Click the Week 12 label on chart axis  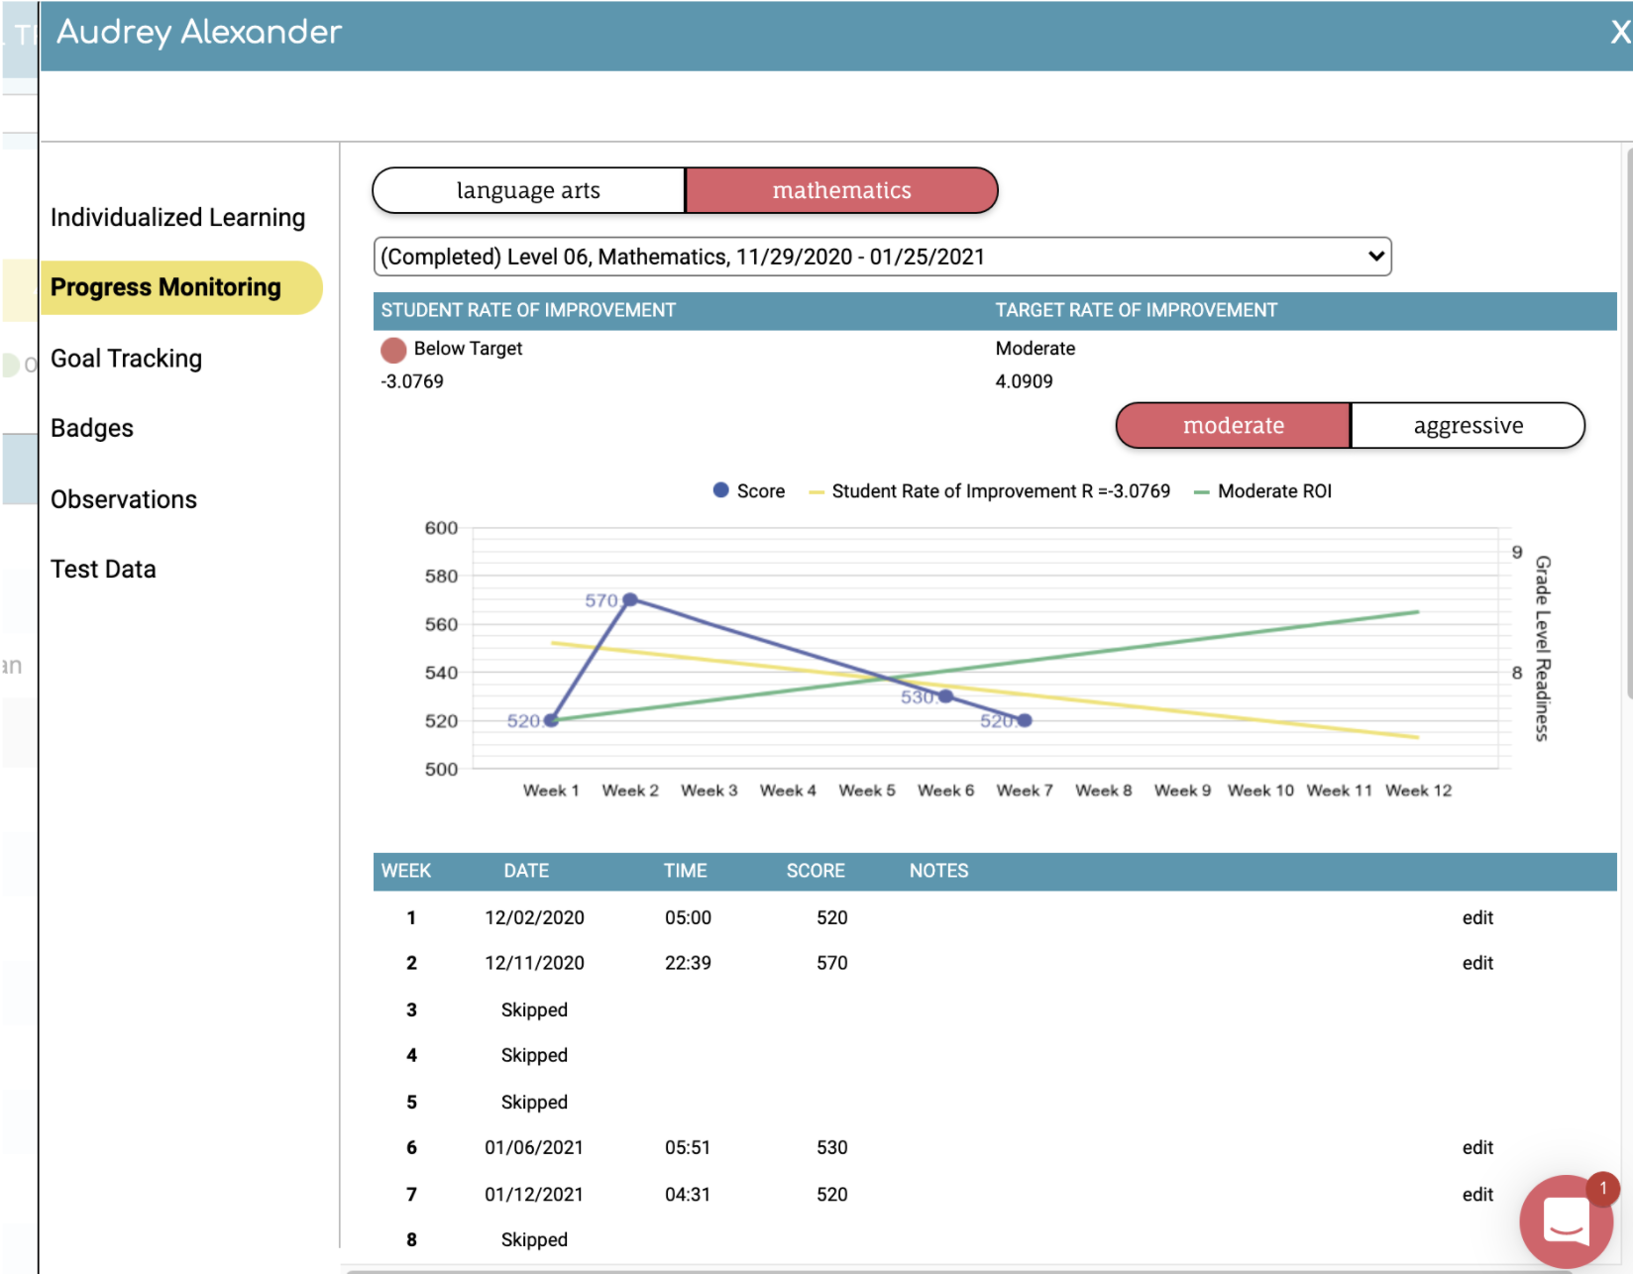1419,791
